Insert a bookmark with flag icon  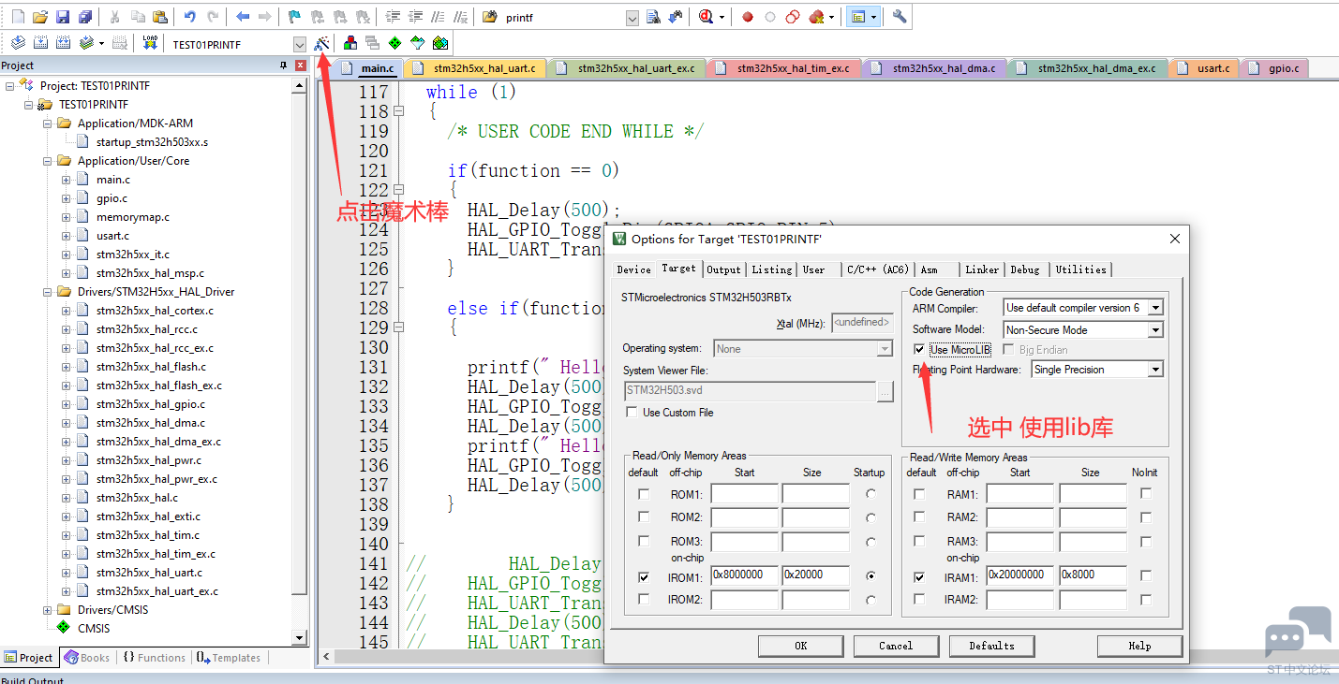coord(294,17)
